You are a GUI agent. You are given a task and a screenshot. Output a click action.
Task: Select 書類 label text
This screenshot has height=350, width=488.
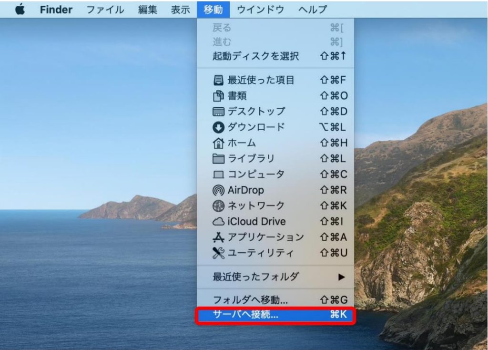(237, 95)
